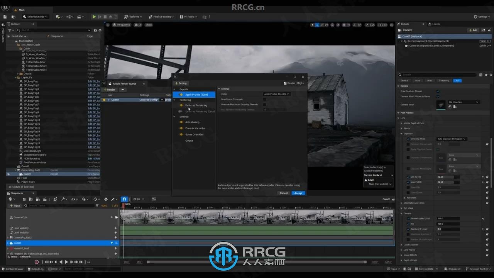Open Details panel settings gear
Viewport: 494px width, 278px height.
(x=491, y=75)
